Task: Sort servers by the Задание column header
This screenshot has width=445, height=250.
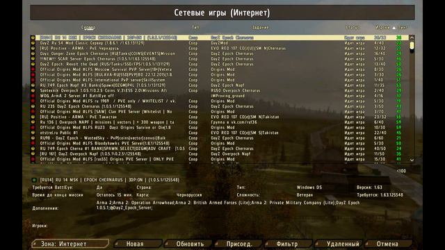Action: (260, 28)
